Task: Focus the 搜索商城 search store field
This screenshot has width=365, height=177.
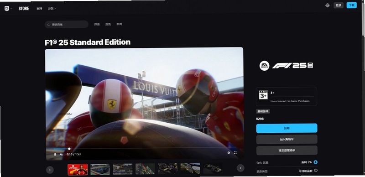Action: pyautogui.click(x=67, y=25)
